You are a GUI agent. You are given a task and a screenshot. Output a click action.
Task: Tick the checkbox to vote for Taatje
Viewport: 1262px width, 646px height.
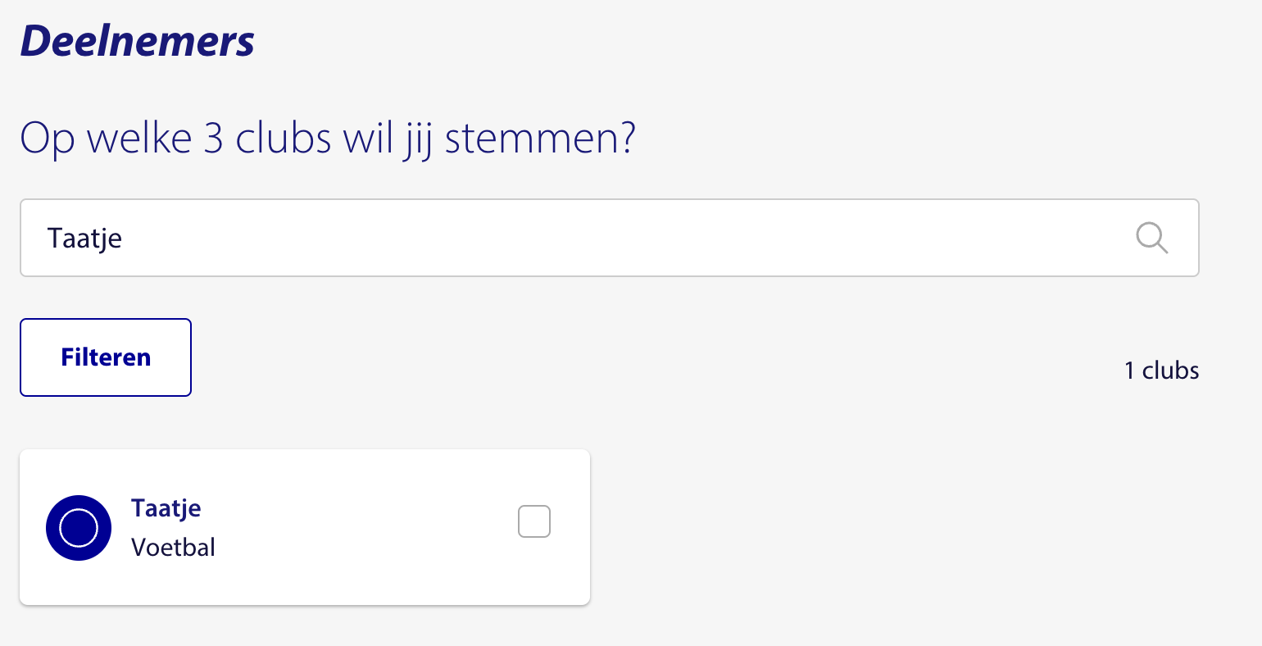click(534, 521)
